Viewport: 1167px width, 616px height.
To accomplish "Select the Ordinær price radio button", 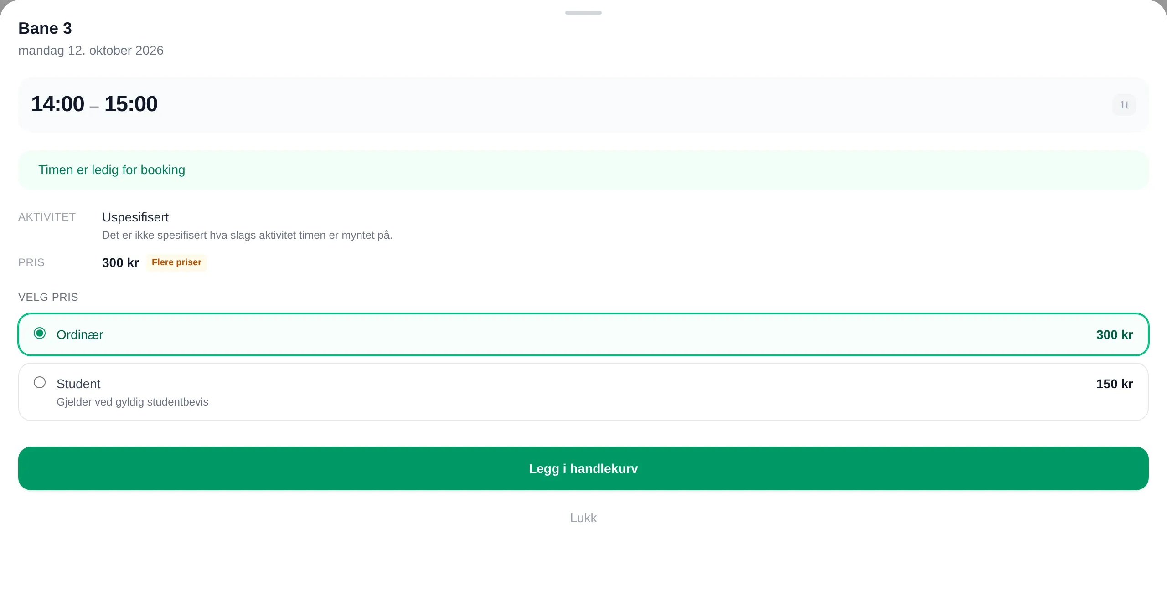I will point(40,334).
